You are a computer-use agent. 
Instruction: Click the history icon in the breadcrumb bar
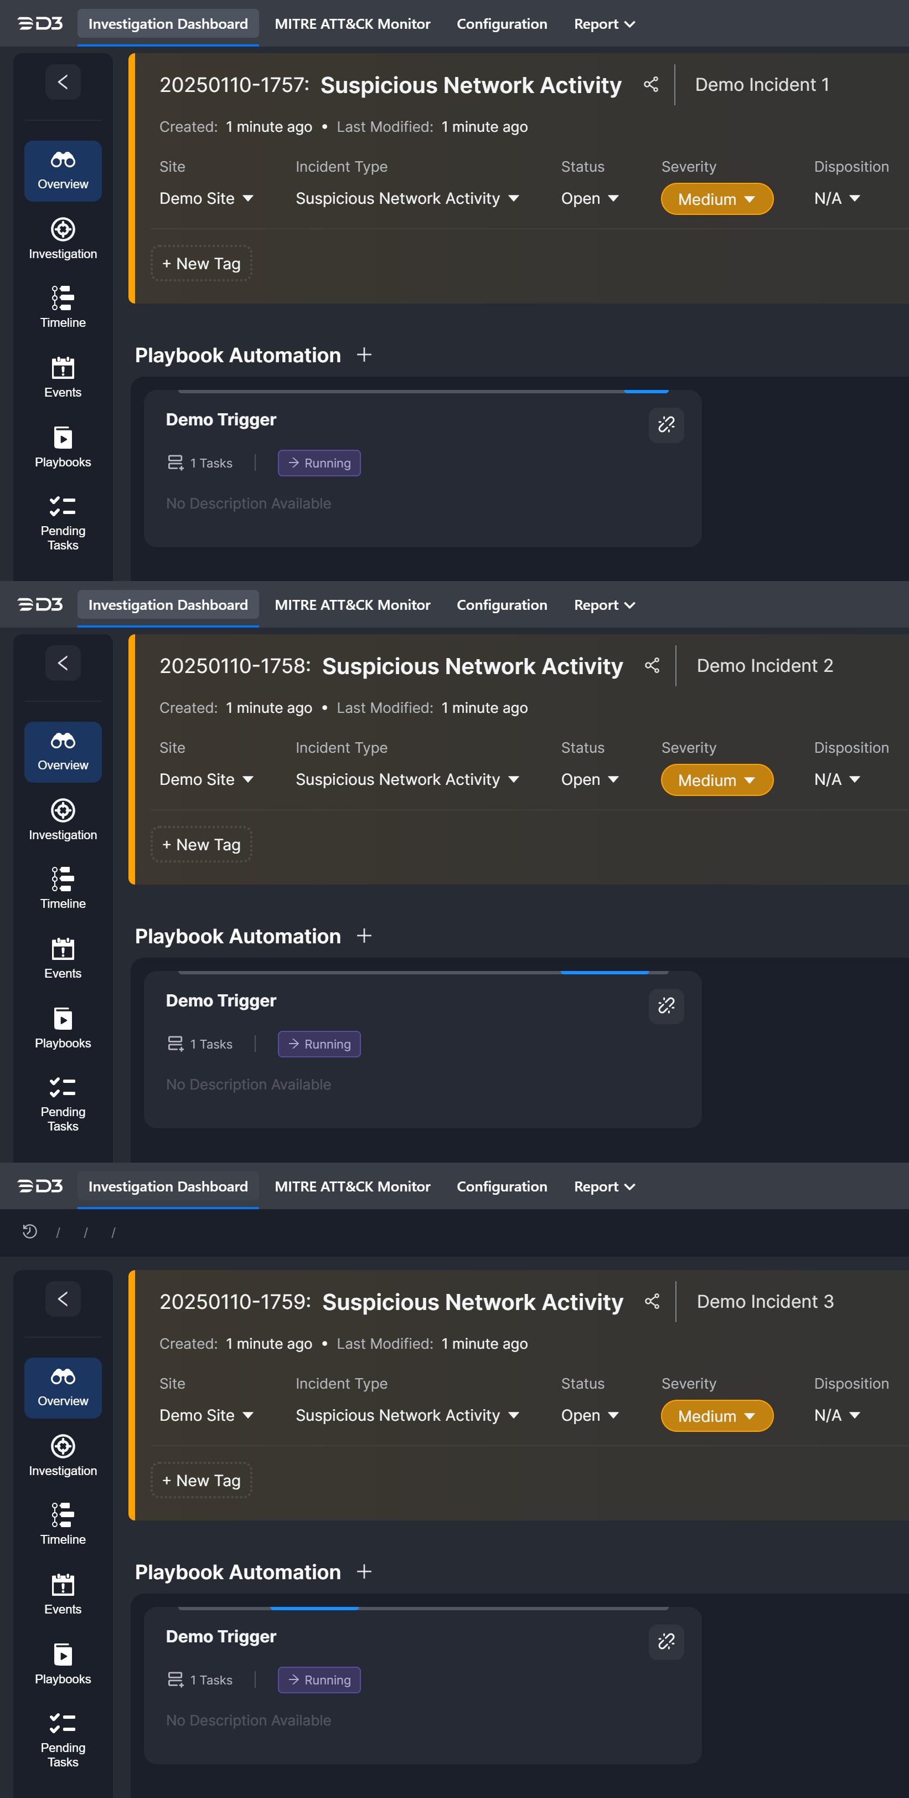click(x=29, y=1232)
